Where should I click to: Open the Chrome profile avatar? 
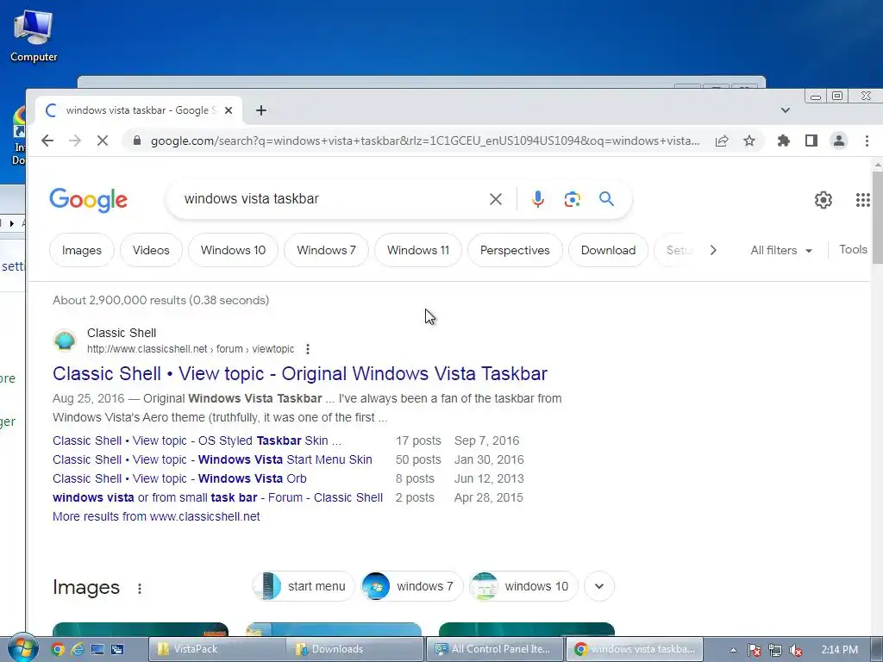[838, 141]
